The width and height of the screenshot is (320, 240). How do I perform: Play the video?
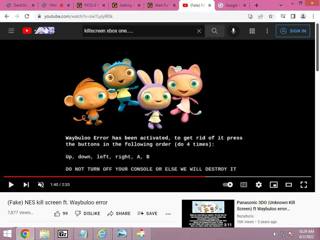11,184
